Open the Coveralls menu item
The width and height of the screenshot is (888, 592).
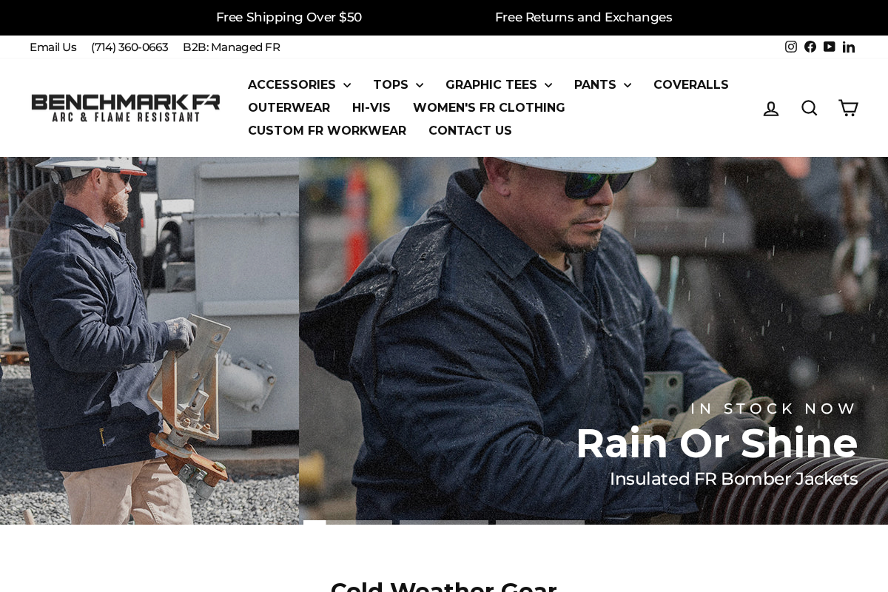click(x=691, y=84)
